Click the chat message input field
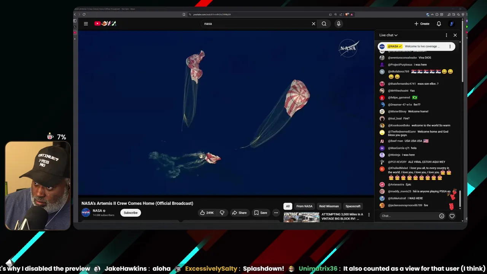 click(x=409, y=216)
